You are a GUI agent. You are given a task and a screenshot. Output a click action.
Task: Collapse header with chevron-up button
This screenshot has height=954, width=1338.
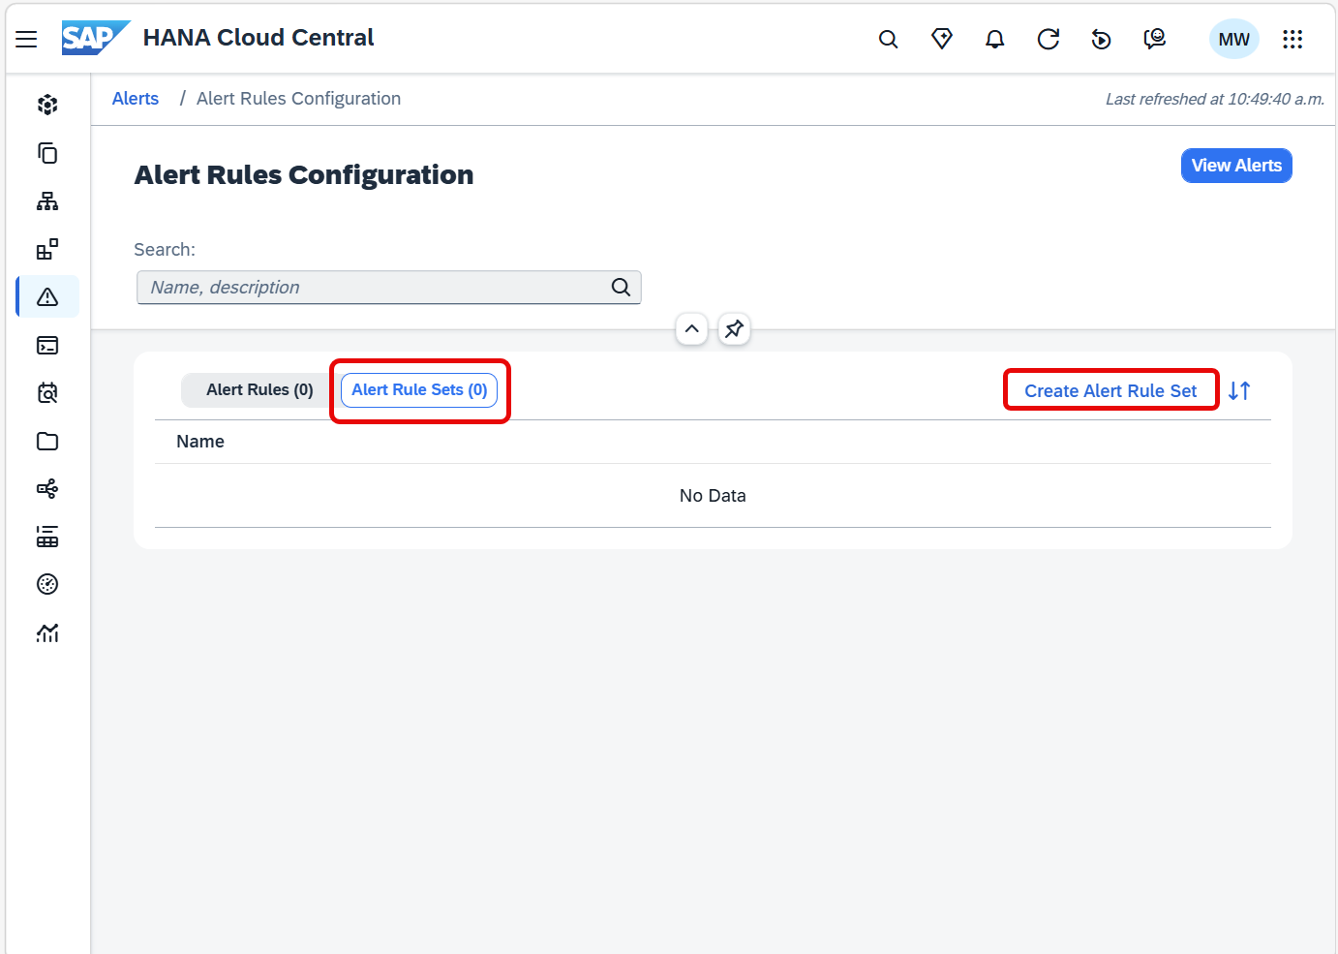691,328
